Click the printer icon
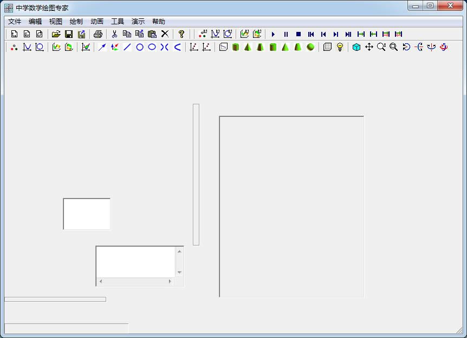Image resolution: width=467 pixels, height=338 pixels. [98, 34]
